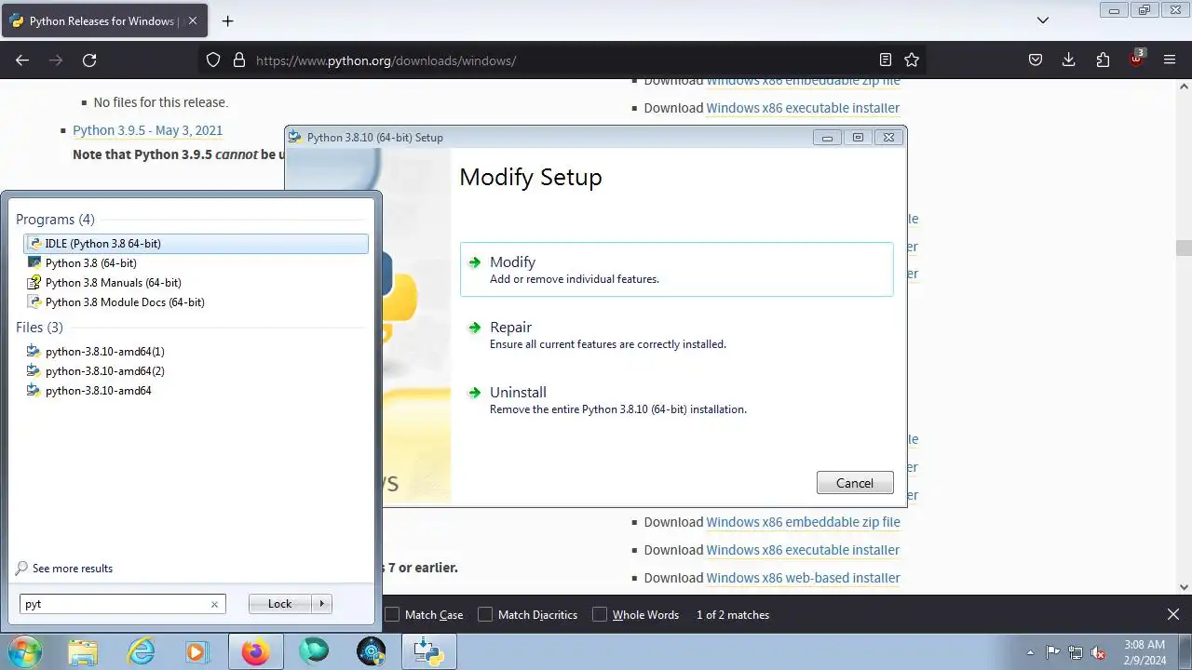Open Windows Explorer from the taskbar
The height and width of the screenshot is (670, 1192).
pyautogui.click(x=83, y=651)
